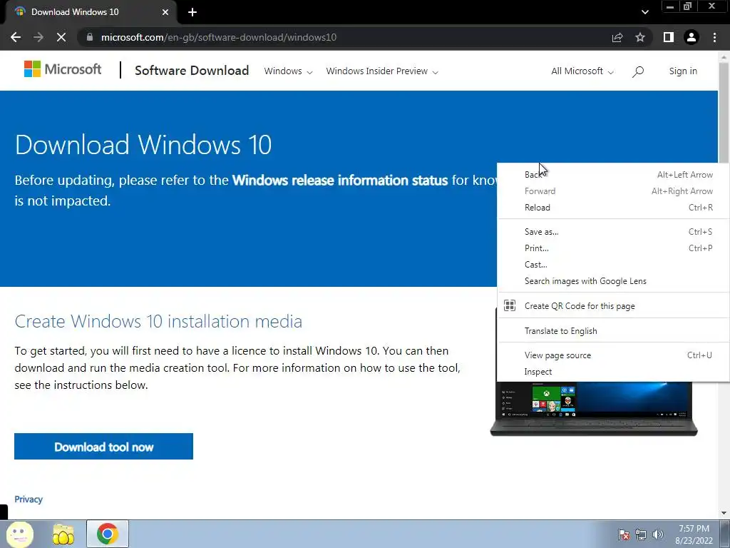Go back using the browser back arrow
730x548 pixels.
[16, 37]
